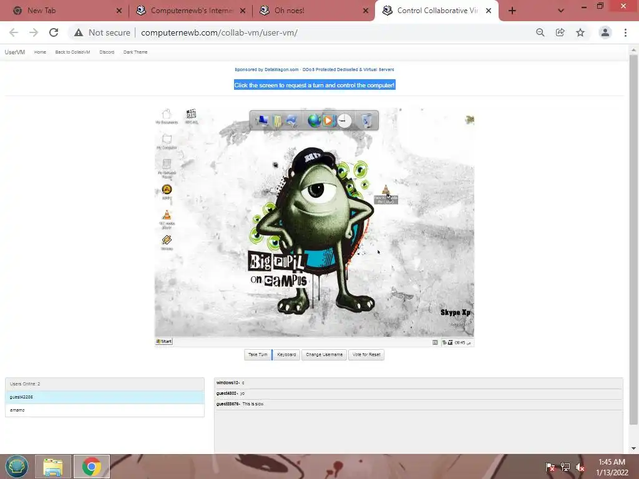Open the Action Center flag icon
This screenshot has height=479, width=639.
pos(550,467)
